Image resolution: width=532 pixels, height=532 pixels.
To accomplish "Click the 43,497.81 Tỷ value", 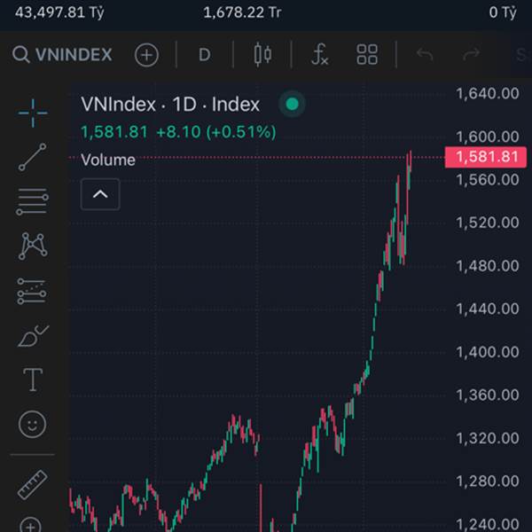I will click(59, 12).
